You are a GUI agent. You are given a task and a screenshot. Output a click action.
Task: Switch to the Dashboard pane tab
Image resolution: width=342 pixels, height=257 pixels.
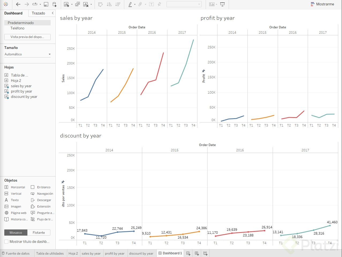click(x=13, y=13)
